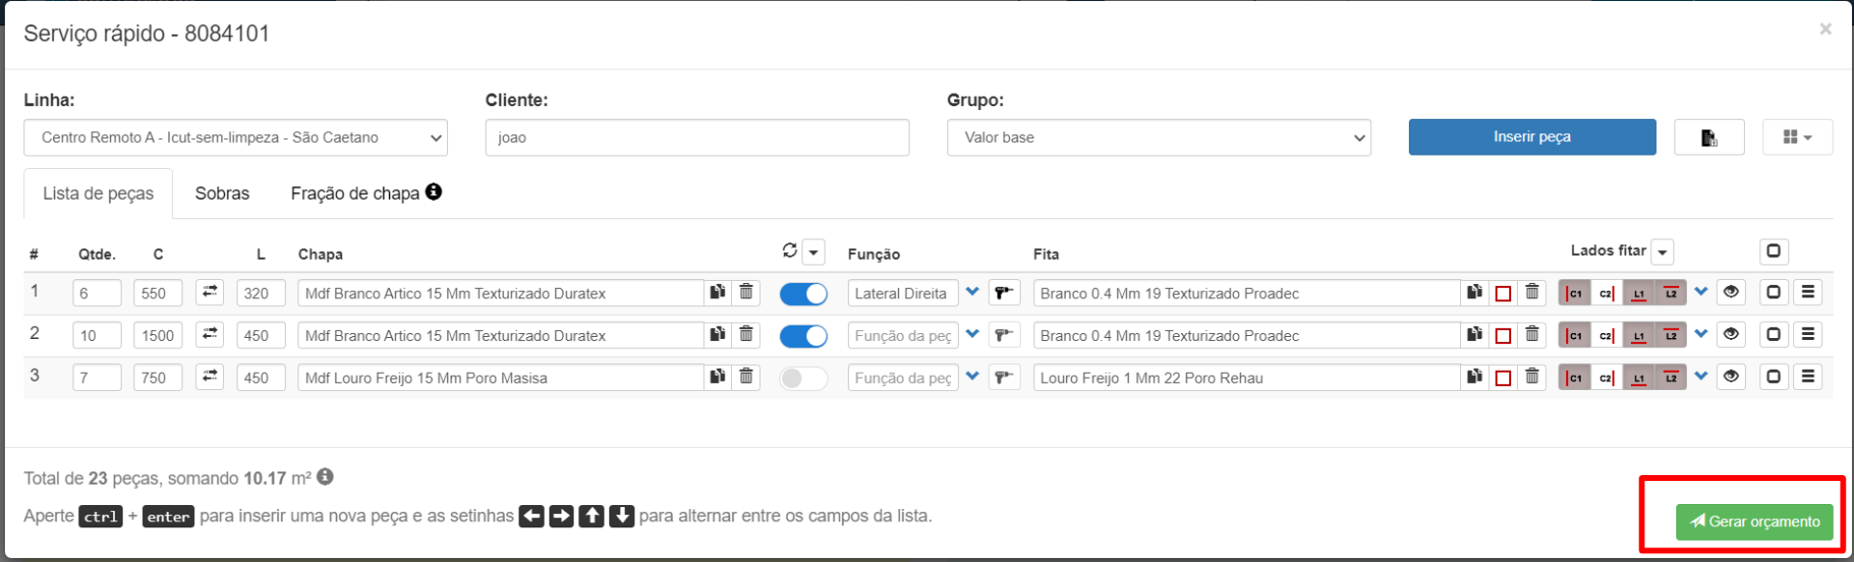Screen dimensions: 1854x562
Task: Open the Fração de chapa tab
Action: click(x=355, y=193)
